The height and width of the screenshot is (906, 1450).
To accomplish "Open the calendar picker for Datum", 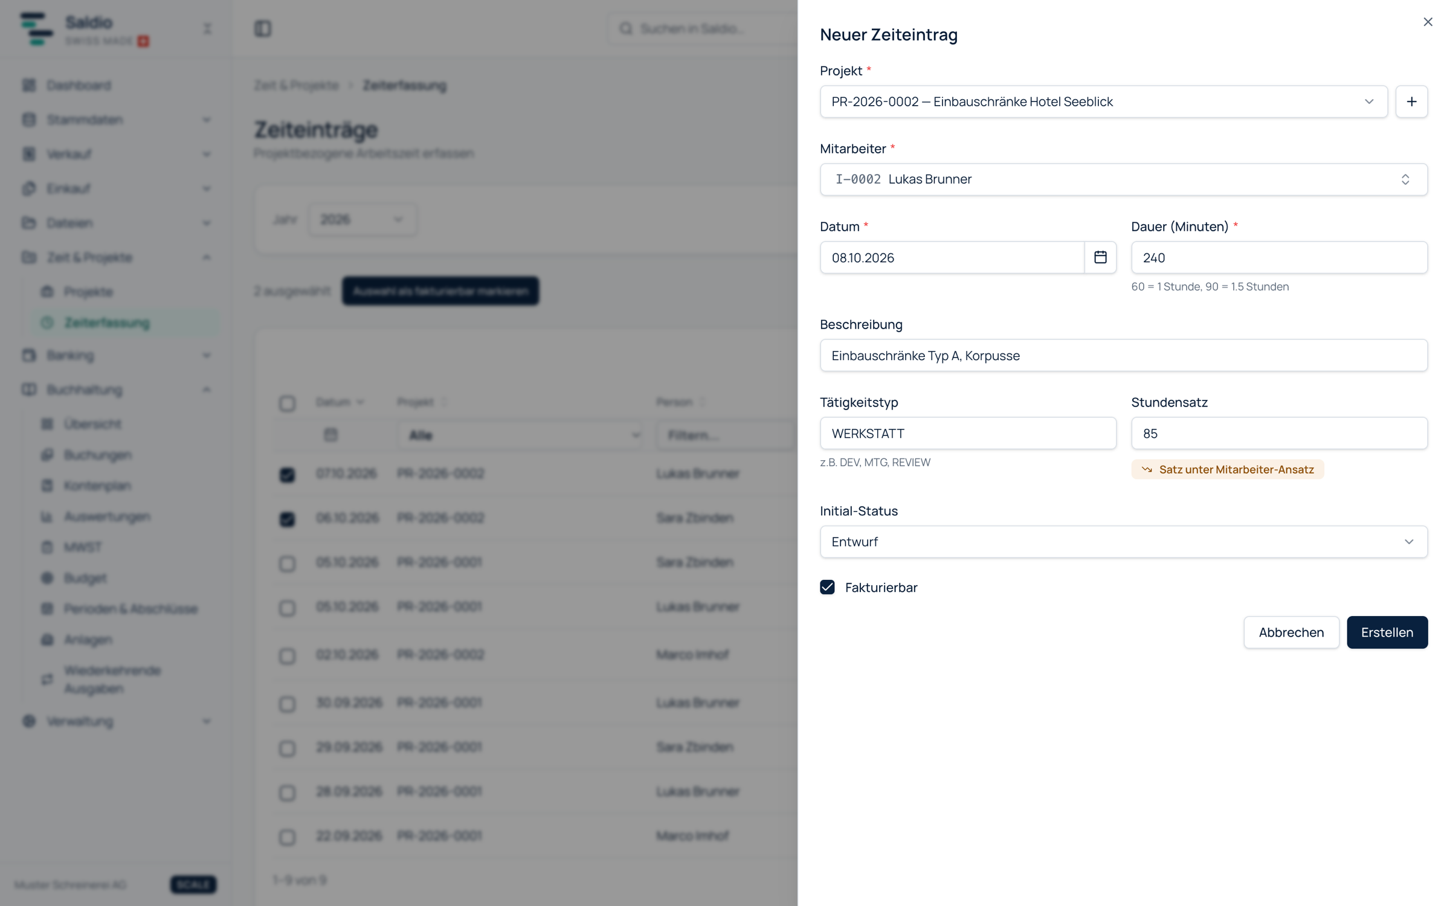I will (1100, 257).
